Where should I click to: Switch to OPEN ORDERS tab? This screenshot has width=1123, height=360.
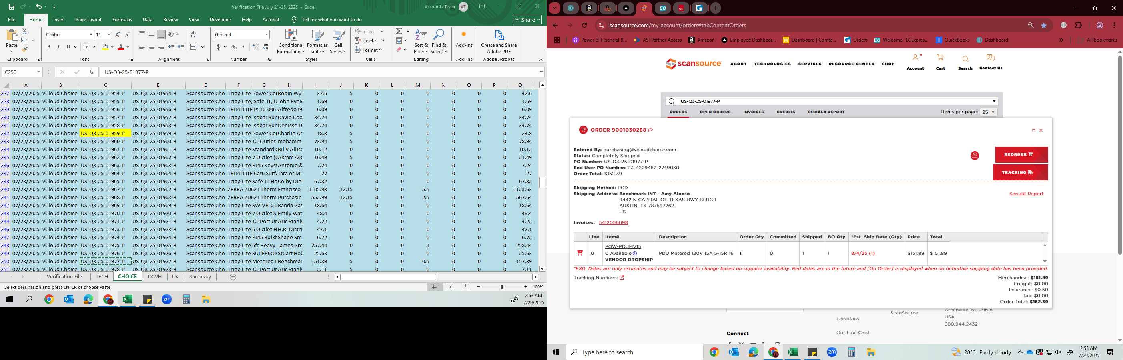click(x=715, y=112)
